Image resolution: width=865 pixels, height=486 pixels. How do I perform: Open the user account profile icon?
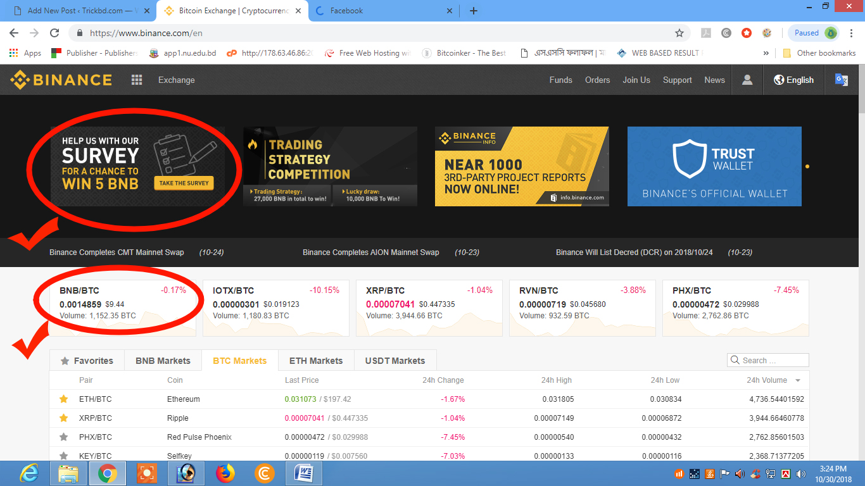[x=747, y=80]
